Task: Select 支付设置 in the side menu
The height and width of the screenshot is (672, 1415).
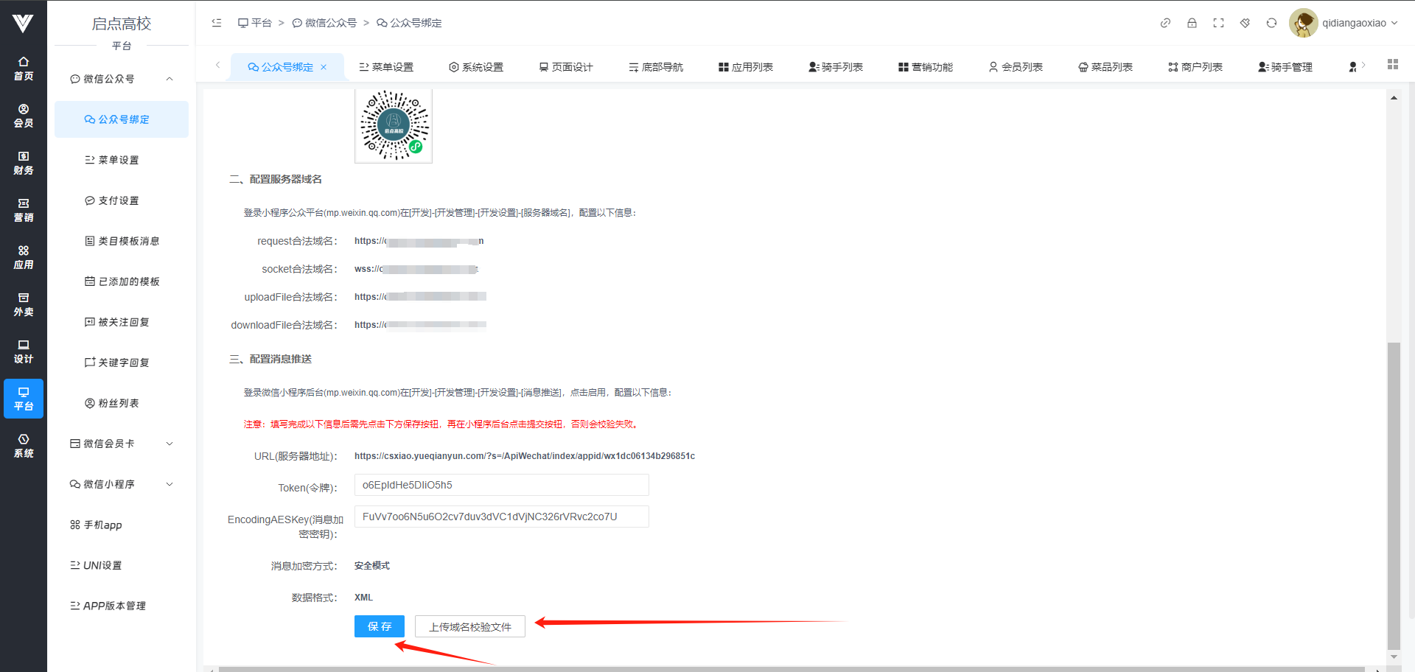Action: click(119, 200)
